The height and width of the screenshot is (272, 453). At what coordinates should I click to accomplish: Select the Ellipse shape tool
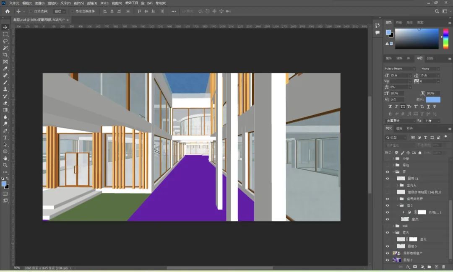point(5,151)
